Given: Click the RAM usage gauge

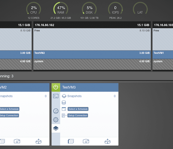Looking at the screenshot, I should [x=61, y=8].
